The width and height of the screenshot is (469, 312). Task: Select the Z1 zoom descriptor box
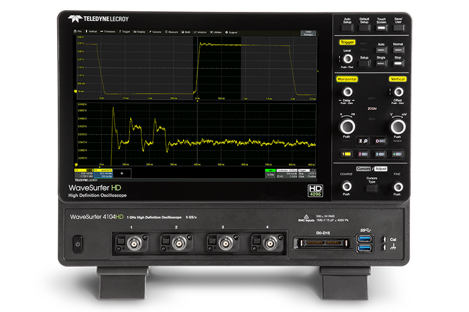(x=103, y=173)
